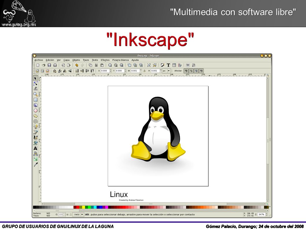The width and height of the screenshot is (306, 229).
Task: Open the Fill and Stroke dialog icon
Action: point(162,65)
